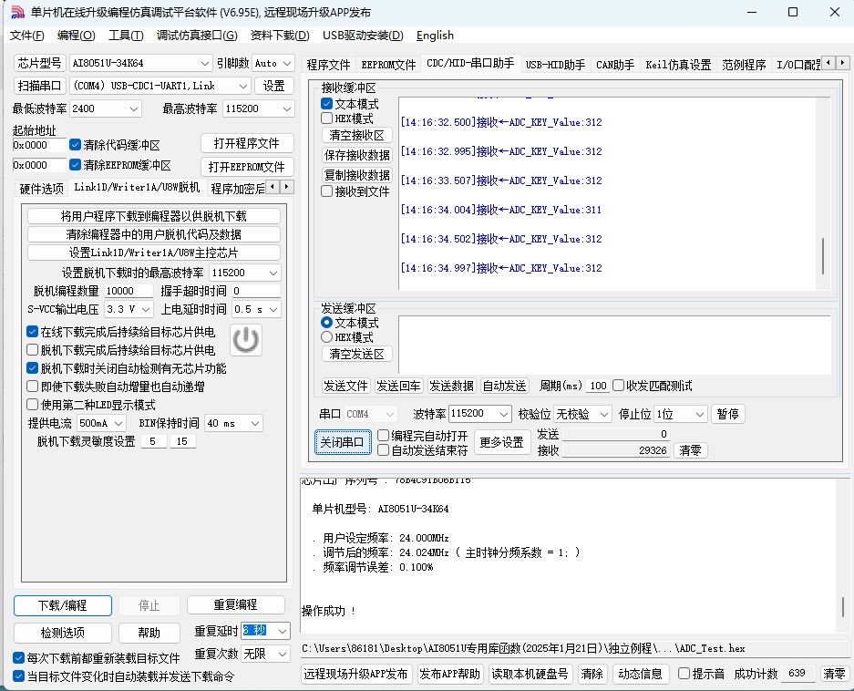854x691 pixels.
Task: Click 清空接收区 button
Action: click(x=356, y=135)
